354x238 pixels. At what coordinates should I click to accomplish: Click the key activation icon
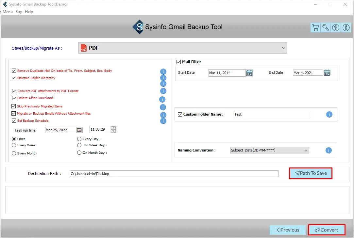tap(325, 27)
